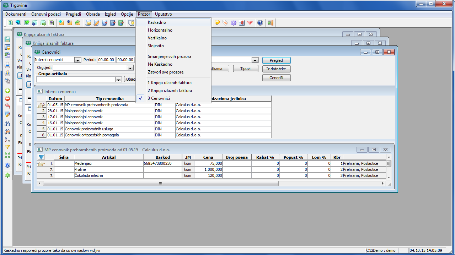This screenshot has width=455, height=255.
Task: Choose Kaskadno from Prozor menu
Action: tap(173, 22)
